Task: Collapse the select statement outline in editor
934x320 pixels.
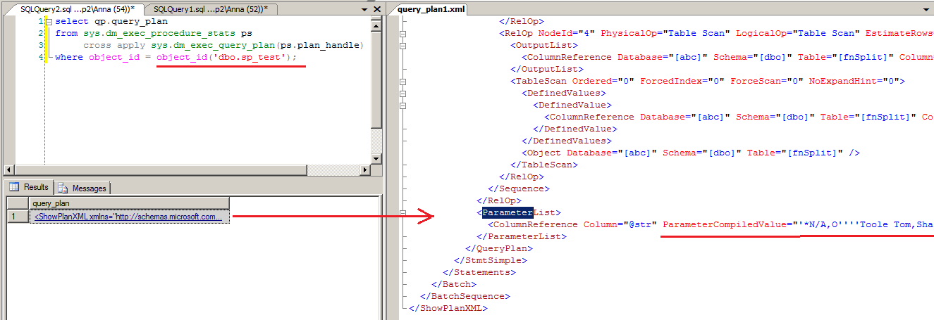Action: tap(48, 21)
